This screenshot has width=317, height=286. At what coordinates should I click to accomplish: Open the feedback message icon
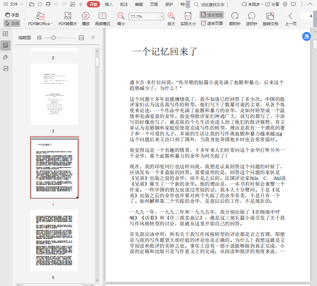293,4
